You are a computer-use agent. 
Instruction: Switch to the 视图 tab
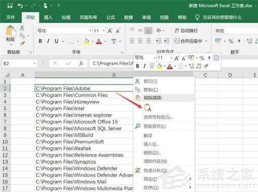click(x=164, y=18)
